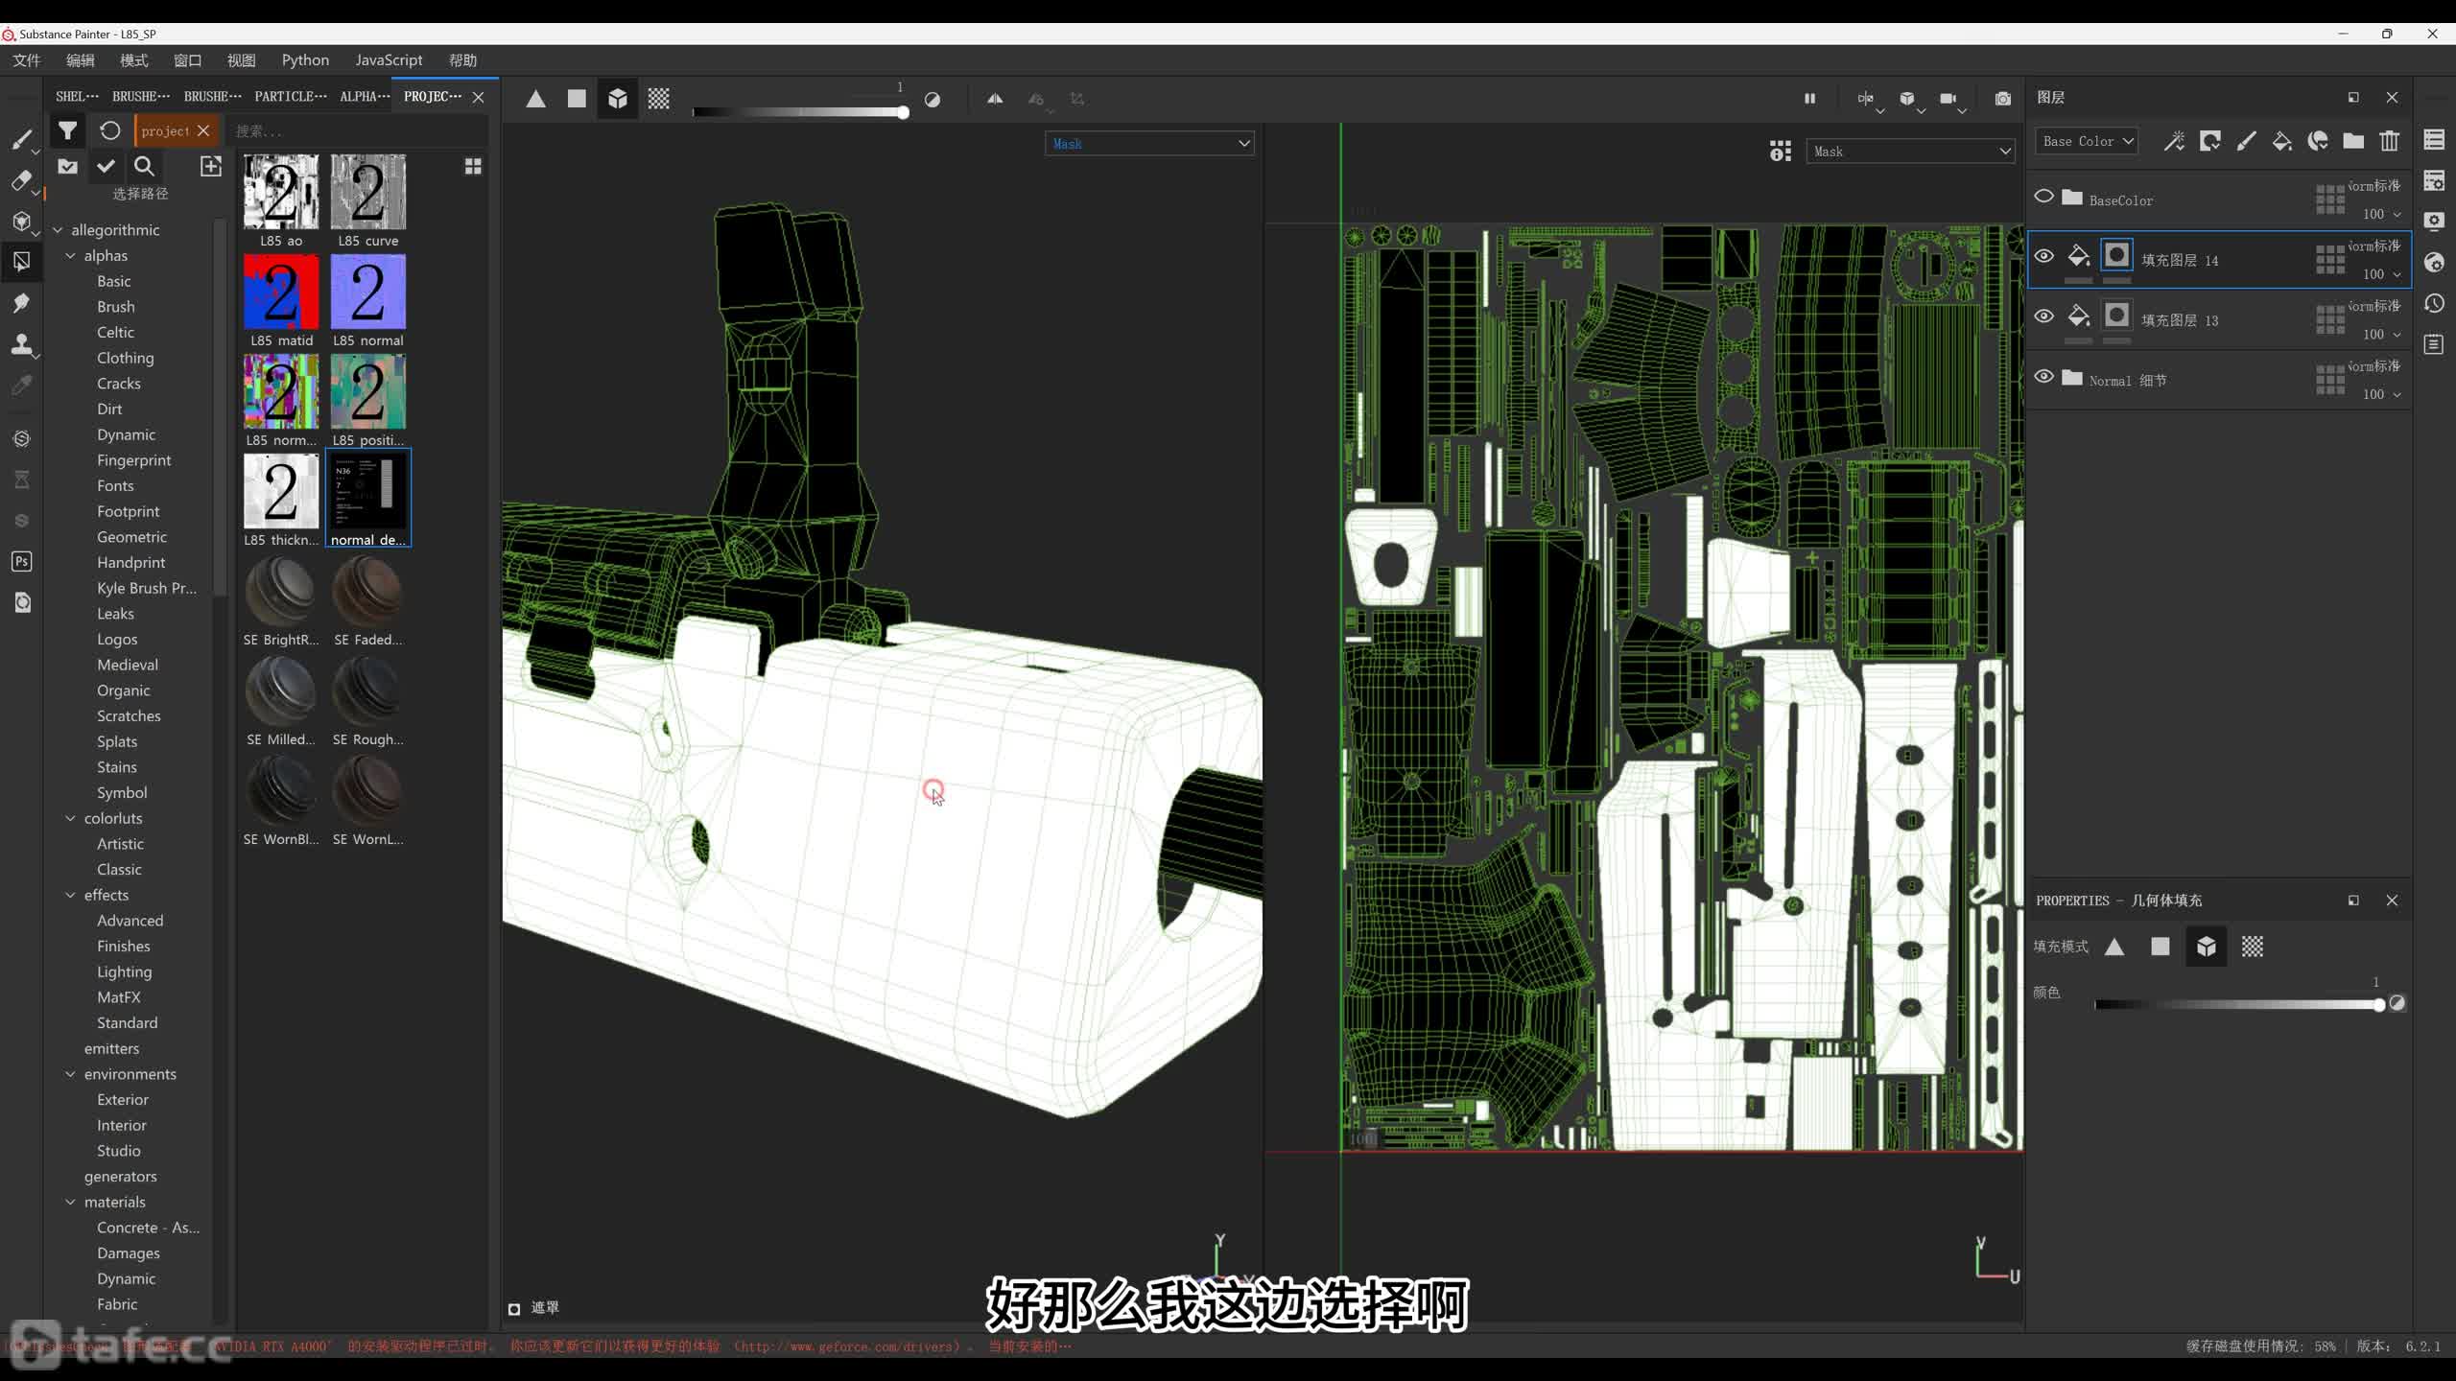
Task: Open the camera view settings icon
Action: [x=1948, y=99]
